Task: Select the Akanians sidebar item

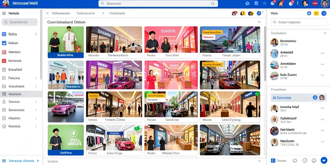Action: (x=21, y=94)
